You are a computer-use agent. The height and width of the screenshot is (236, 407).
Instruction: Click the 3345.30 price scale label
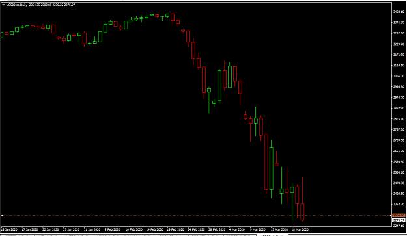[399, 23]
